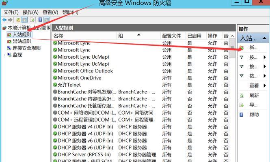This screenshot has width=270, height=162.
Task: Click the 入站规则 panel title header
Action: tap(144, 28)
